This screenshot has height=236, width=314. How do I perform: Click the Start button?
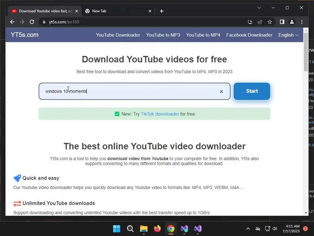(252, 91)
